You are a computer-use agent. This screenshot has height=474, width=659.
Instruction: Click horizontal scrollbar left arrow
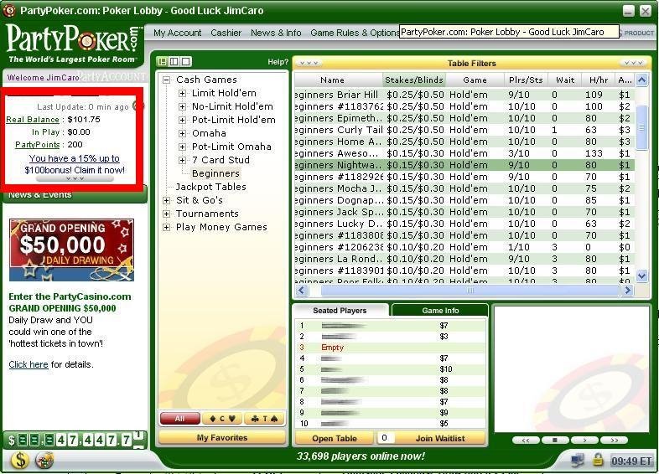point(302,290)
